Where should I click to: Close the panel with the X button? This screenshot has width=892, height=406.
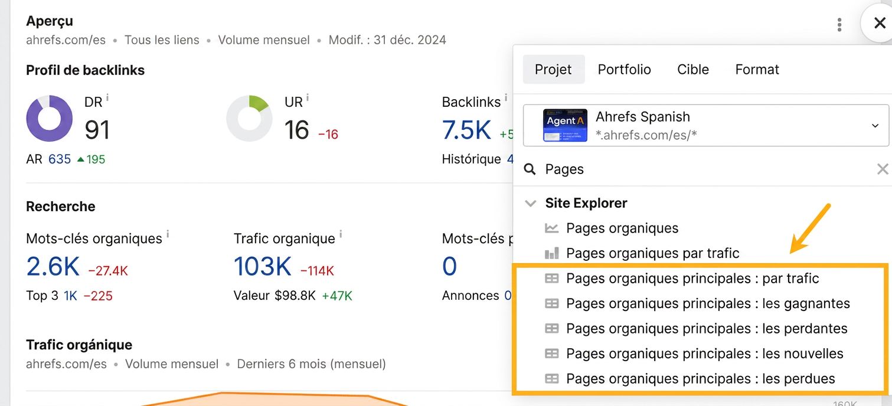[879, 24]
